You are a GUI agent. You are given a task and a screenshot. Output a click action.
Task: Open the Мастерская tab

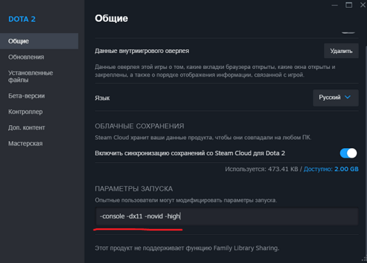(x=25, y=144)
